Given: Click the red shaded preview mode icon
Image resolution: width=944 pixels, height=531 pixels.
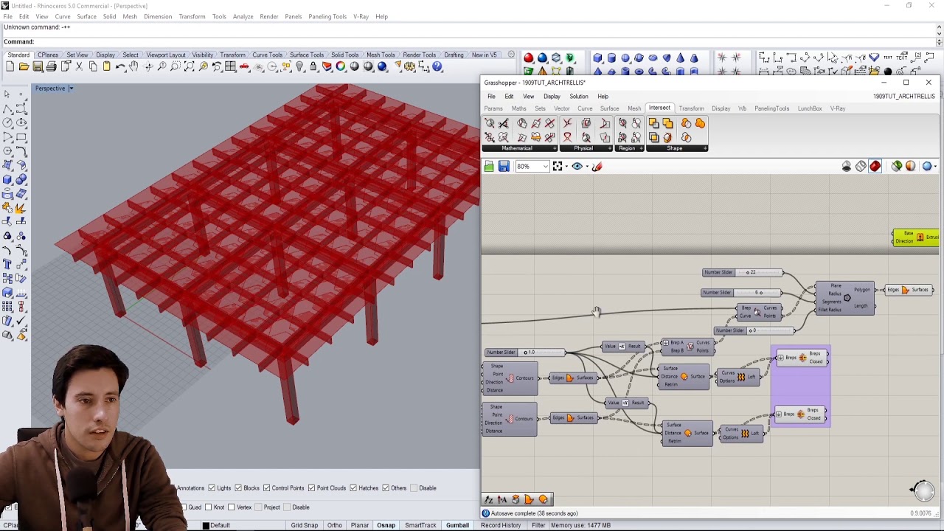Looking at the screenshot, I should 875,167.
